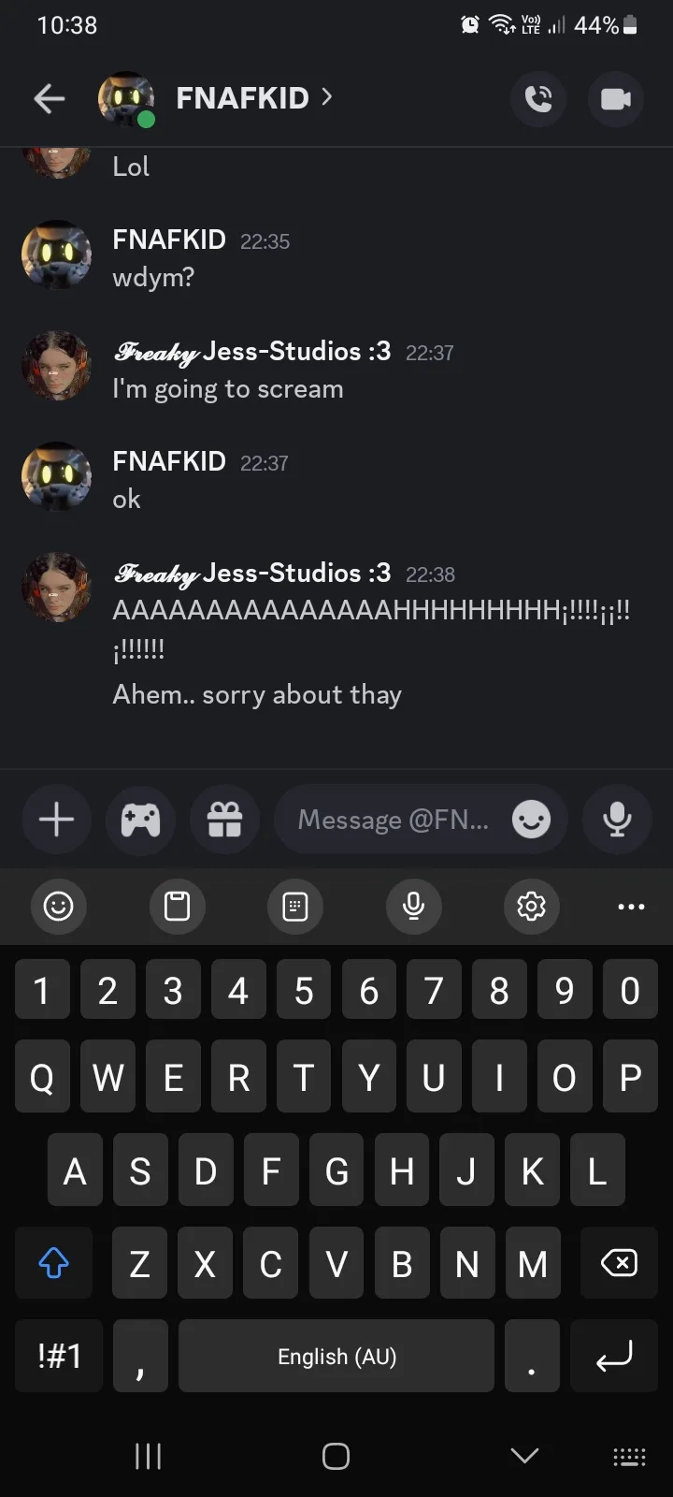Viewport: 673px width, 1497px height.
Task: Open the gift Nitro icon
Action: click(224, 820)
